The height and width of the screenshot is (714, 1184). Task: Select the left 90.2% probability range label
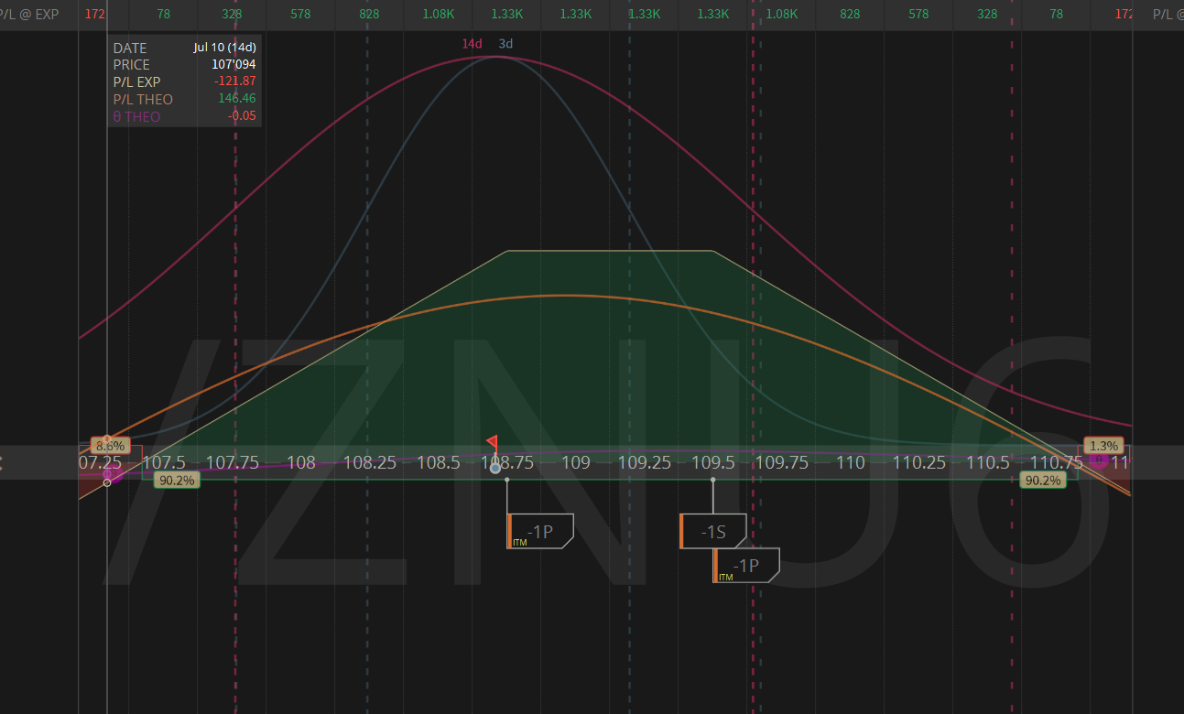[x=175, y=480]
